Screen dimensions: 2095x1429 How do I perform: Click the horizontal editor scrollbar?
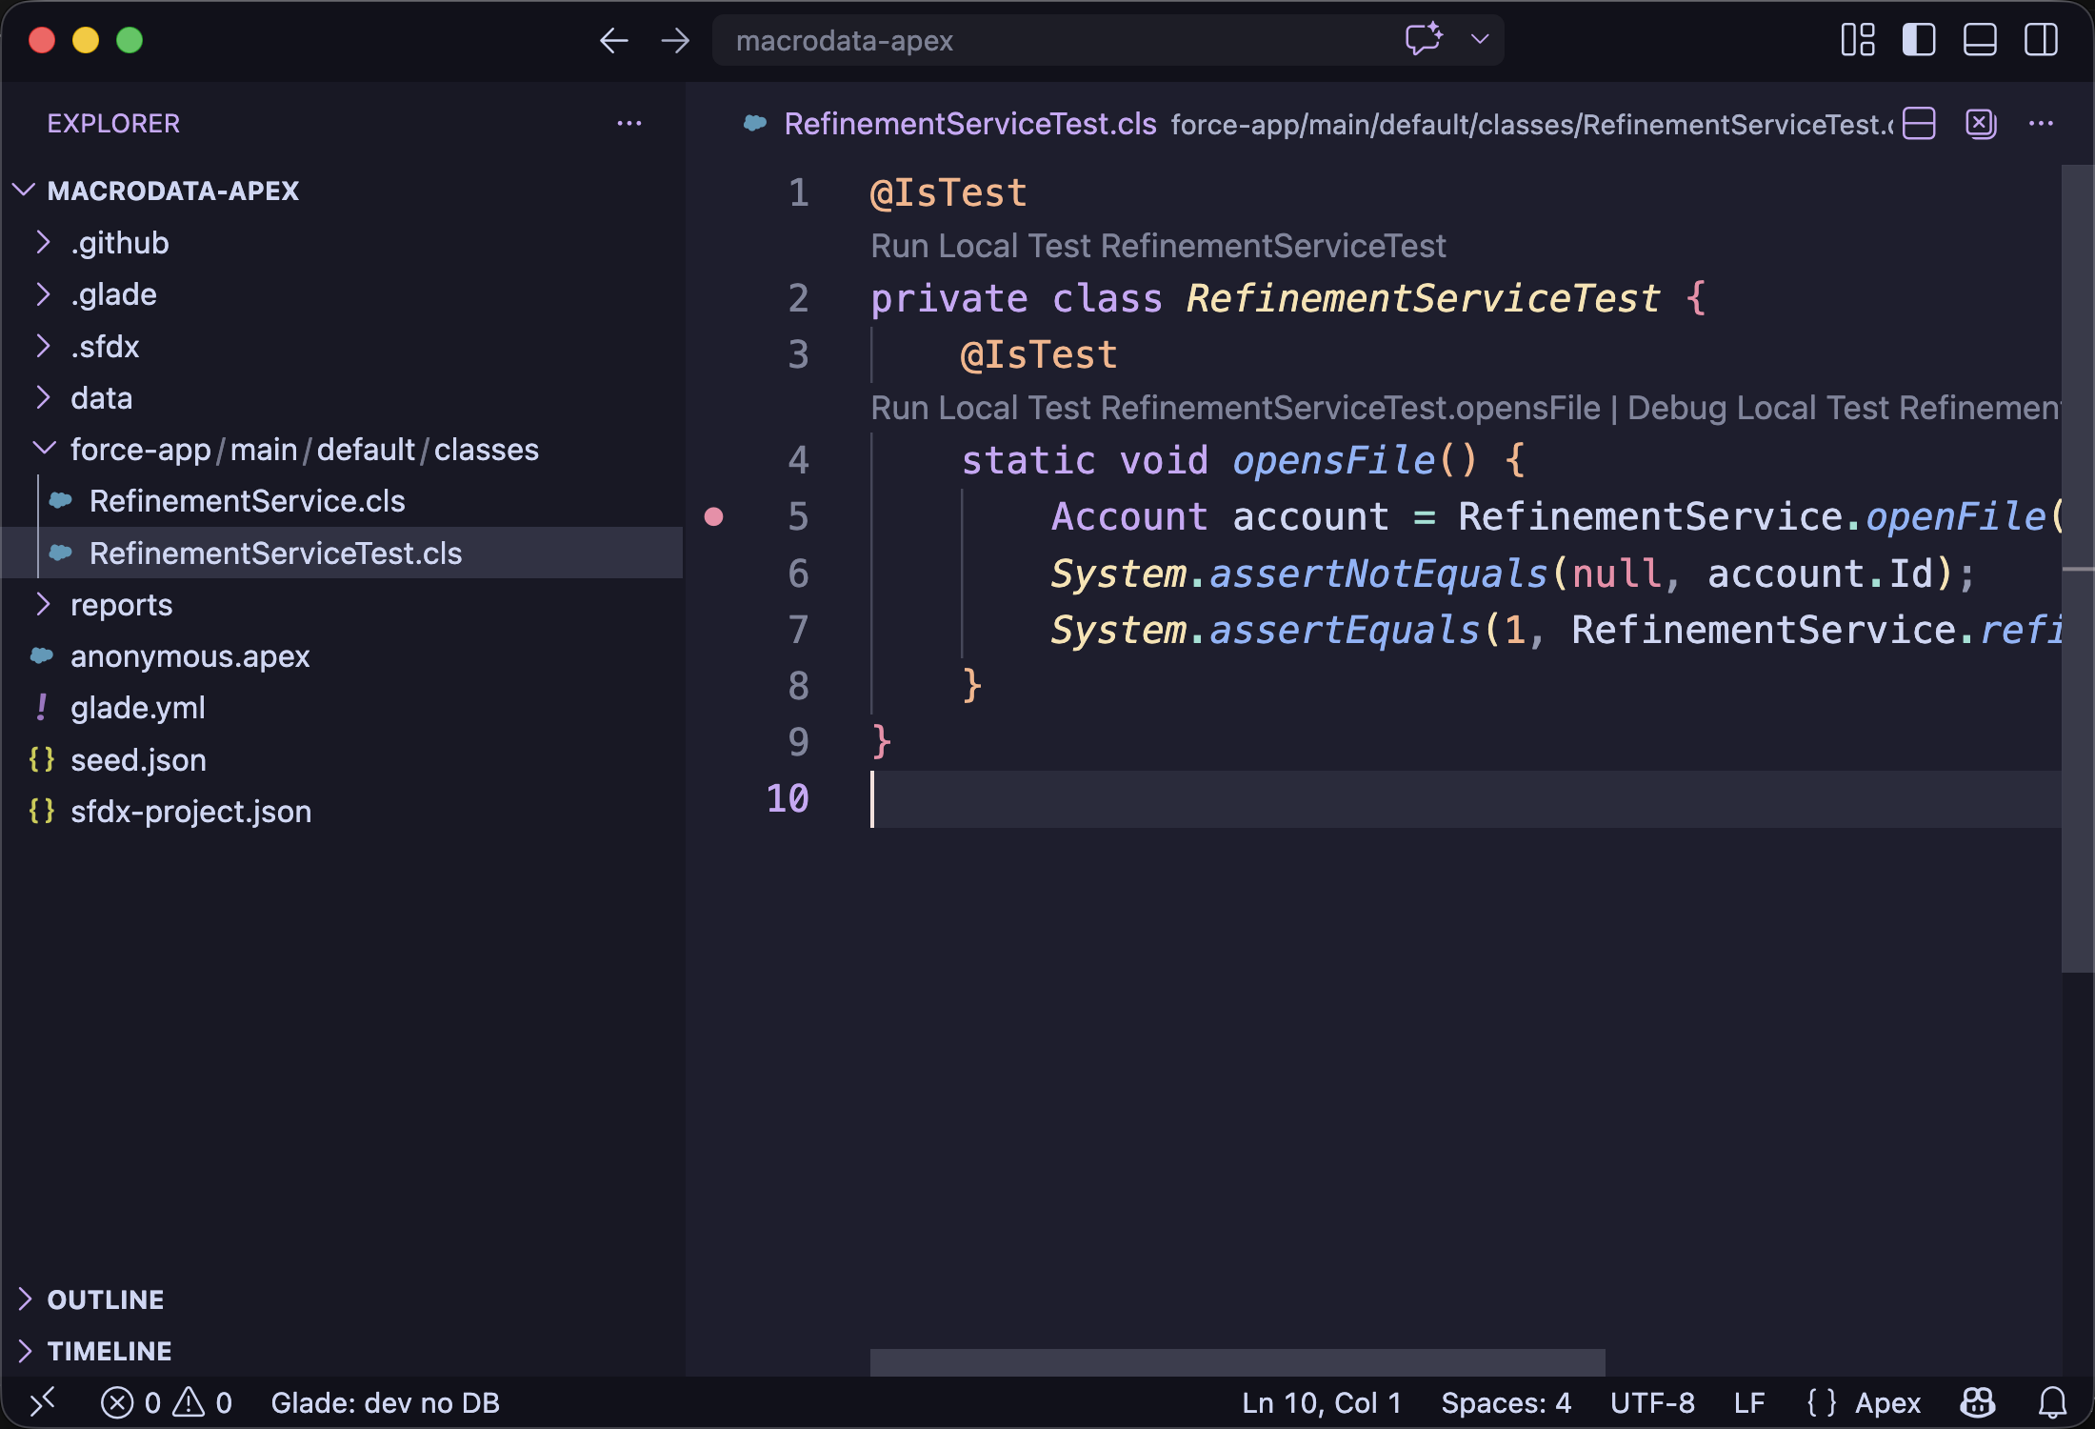(1237, 1362)
